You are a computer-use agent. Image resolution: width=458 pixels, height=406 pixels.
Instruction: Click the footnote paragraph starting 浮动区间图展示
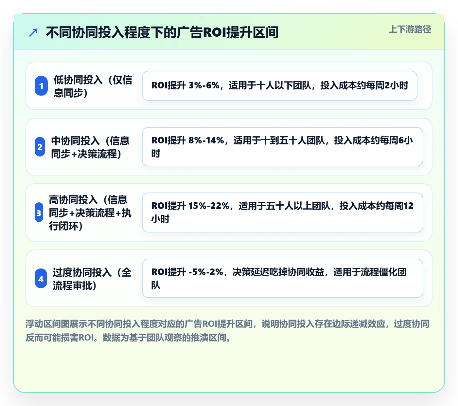point(228,331)
